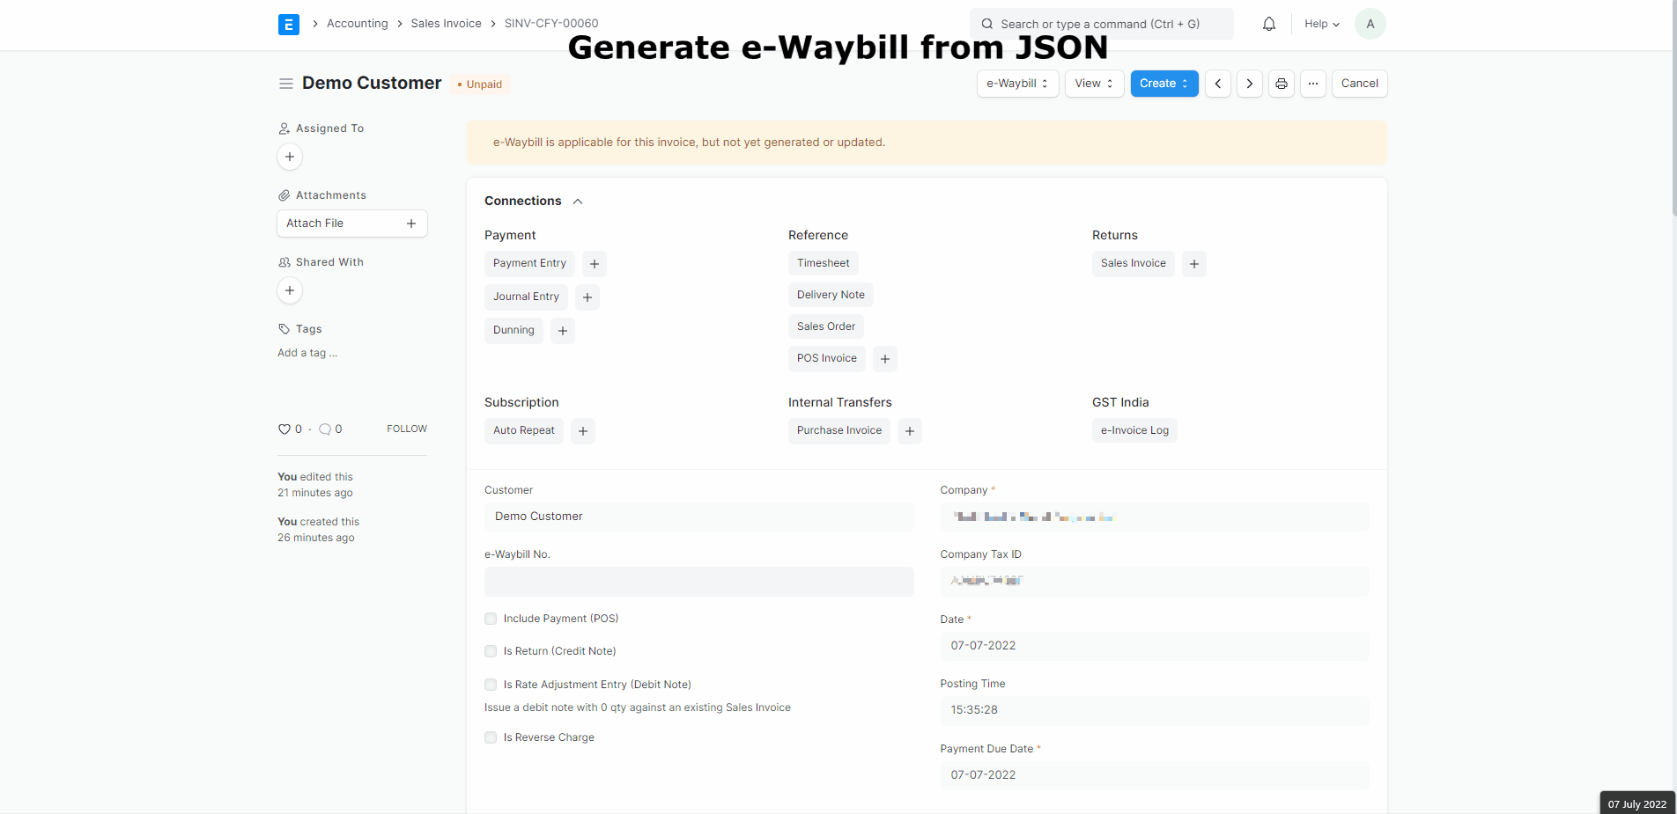Open the e-Waybill dropdown
Image resolution: width=1677 pixels, height=814 pixels.
click(1017, 84)
